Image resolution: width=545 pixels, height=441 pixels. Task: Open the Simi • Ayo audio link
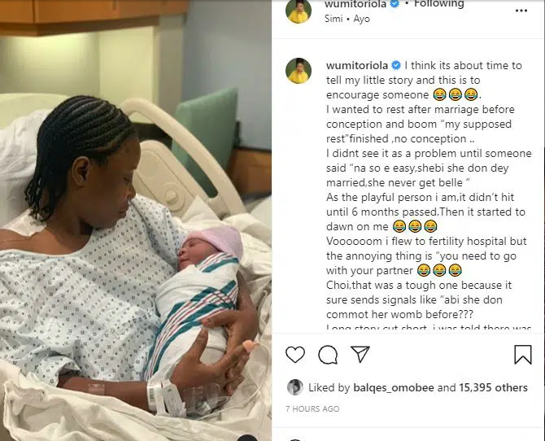347,19
